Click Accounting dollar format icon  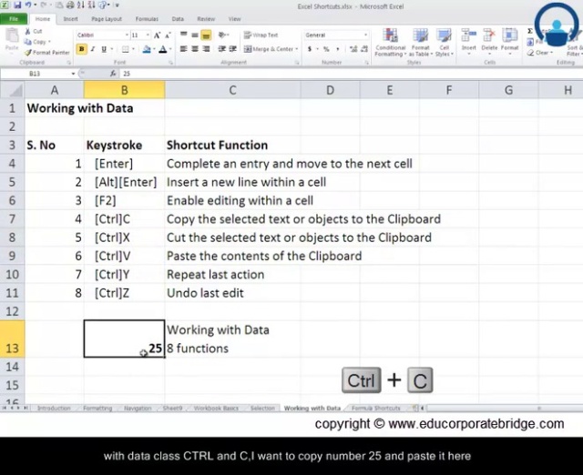point(310,49)
